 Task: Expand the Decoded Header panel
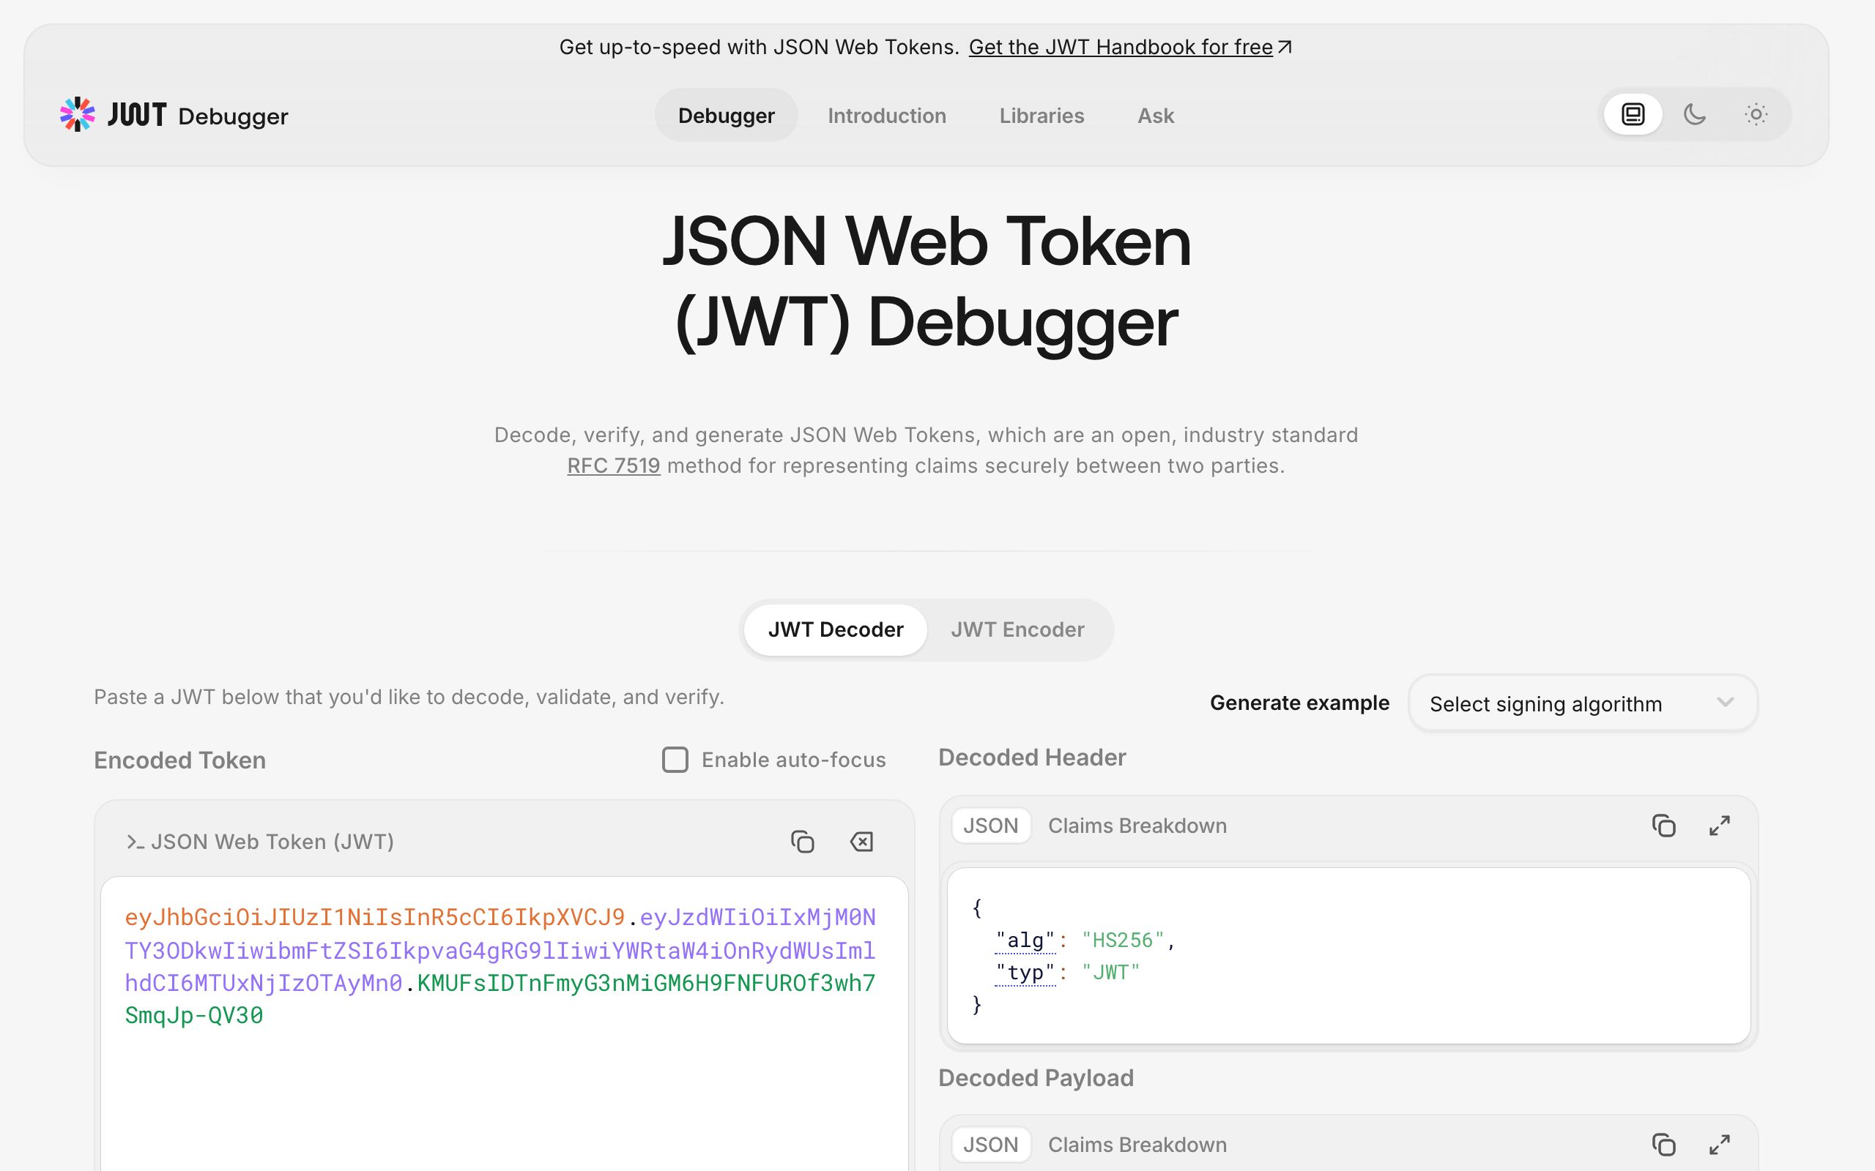click(1719, 826)
